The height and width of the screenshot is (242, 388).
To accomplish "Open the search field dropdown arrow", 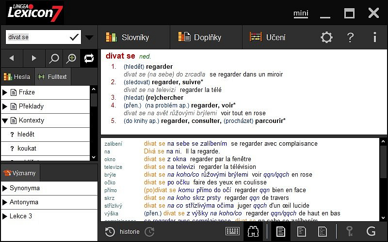I will tap(89, 37).
